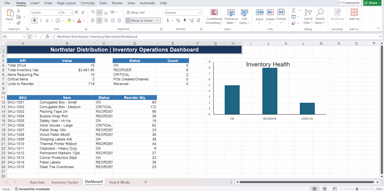Open Find & Select menu

click(320, 17)
